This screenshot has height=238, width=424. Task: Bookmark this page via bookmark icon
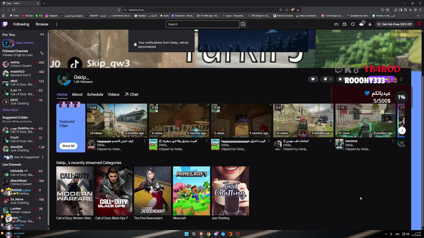click(119, 10)
